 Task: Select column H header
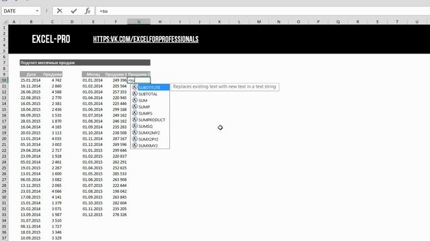click(x=160, y=21)
